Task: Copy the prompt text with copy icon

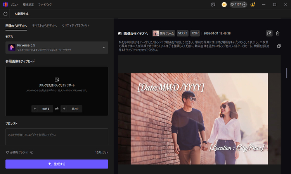Action: point(279,46)
